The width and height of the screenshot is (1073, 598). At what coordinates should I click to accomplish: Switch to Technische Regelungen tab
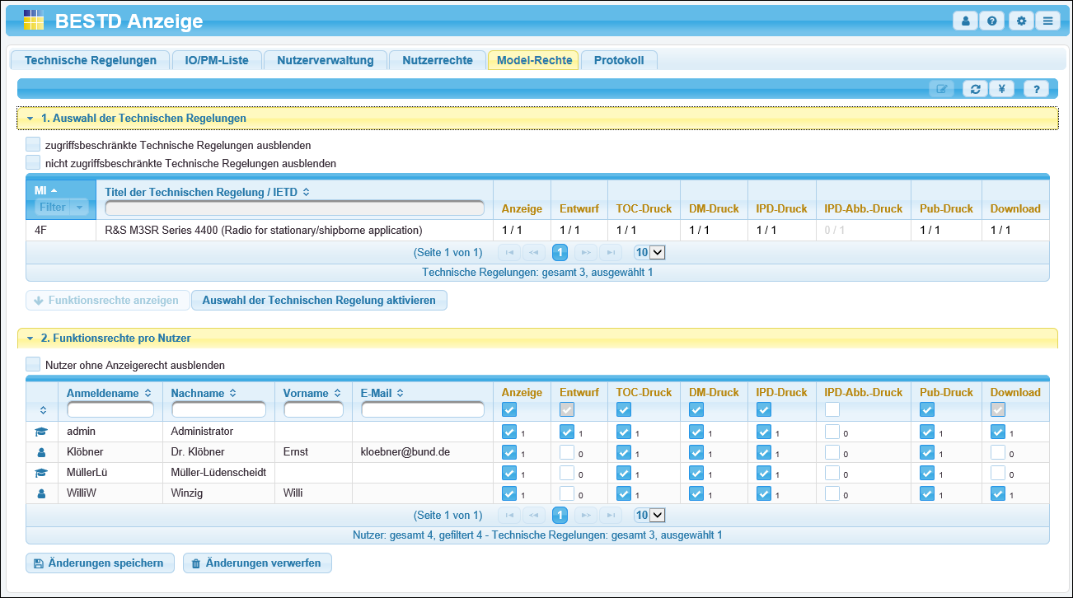coord(91,60)
